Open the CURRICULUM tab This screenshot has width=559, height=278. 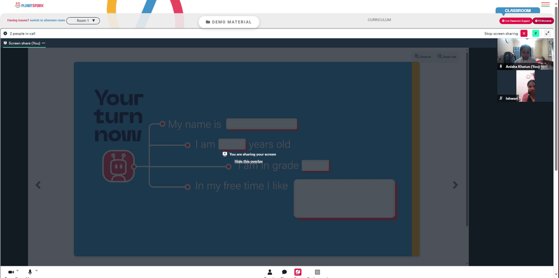coord(379,20)
